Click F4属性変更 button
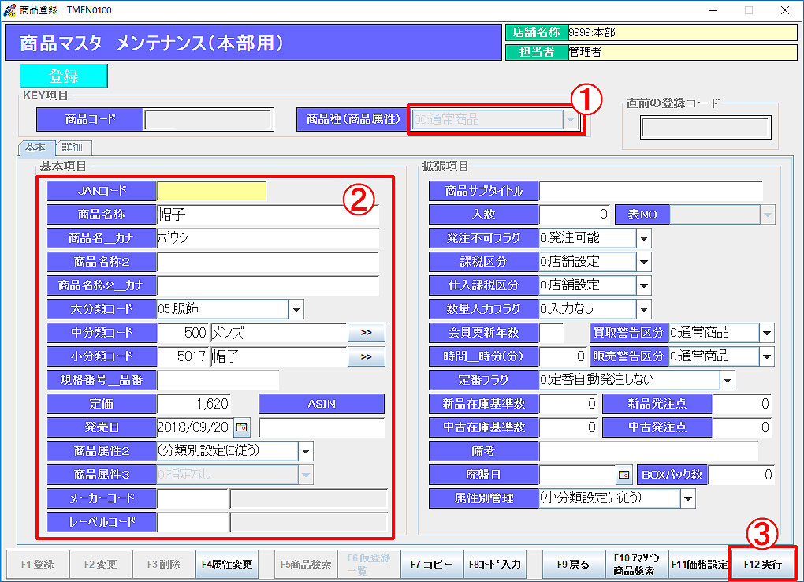Screen dimensions: 804x582 click(227, 565)
